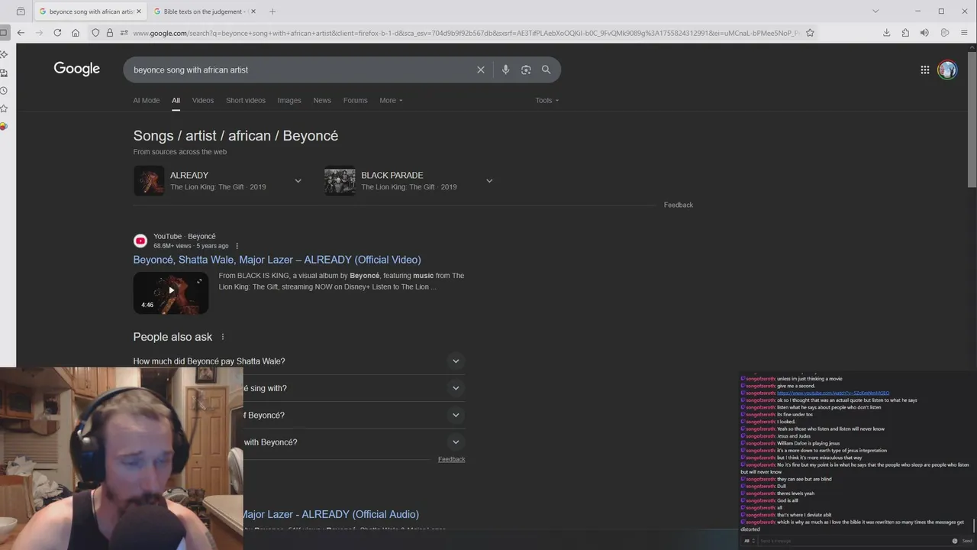
Task: Open the browser downloads icon
Action: (886, 33)
